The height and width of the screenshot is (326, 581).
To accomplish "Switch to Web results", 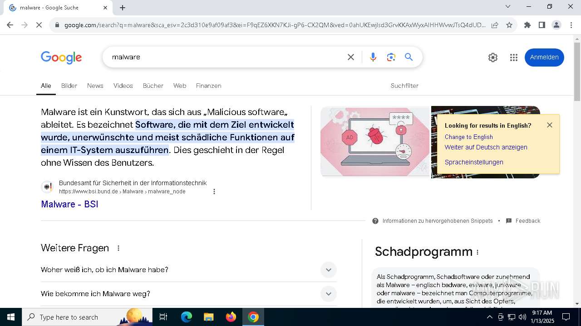I will 180,86.
